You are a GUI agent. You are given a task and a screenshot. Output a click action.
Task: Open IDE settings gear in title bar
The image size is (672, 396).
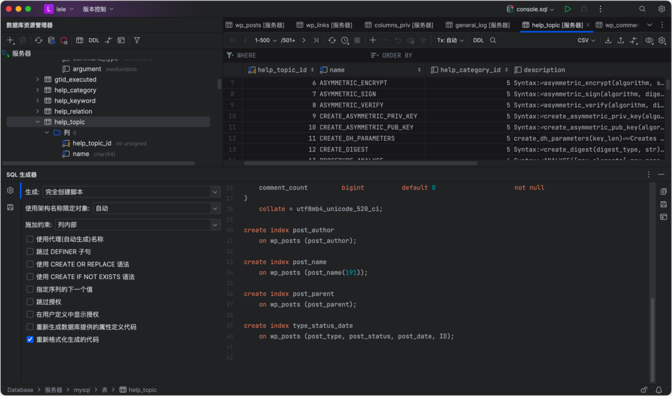[x=661, y=9]
